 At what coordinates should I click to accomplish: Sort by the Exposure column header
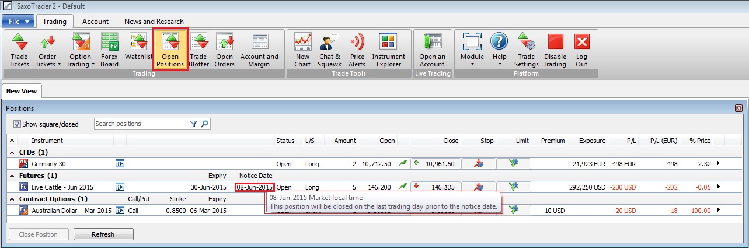(x=592, y=141)
